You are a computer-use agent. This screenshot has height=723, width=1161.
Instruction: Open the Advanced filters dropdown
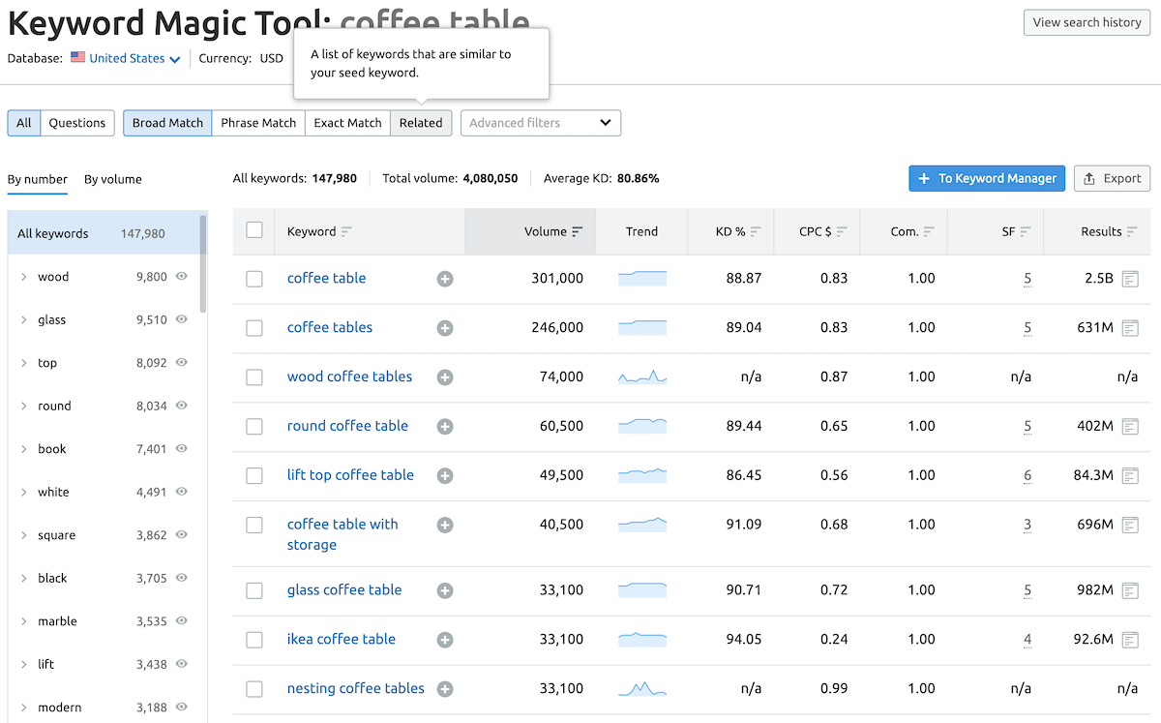541,123
